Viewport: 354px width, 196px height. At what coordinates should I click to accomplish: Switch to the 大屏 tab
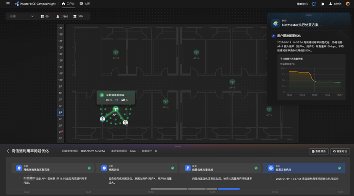(x=85, y=4)
